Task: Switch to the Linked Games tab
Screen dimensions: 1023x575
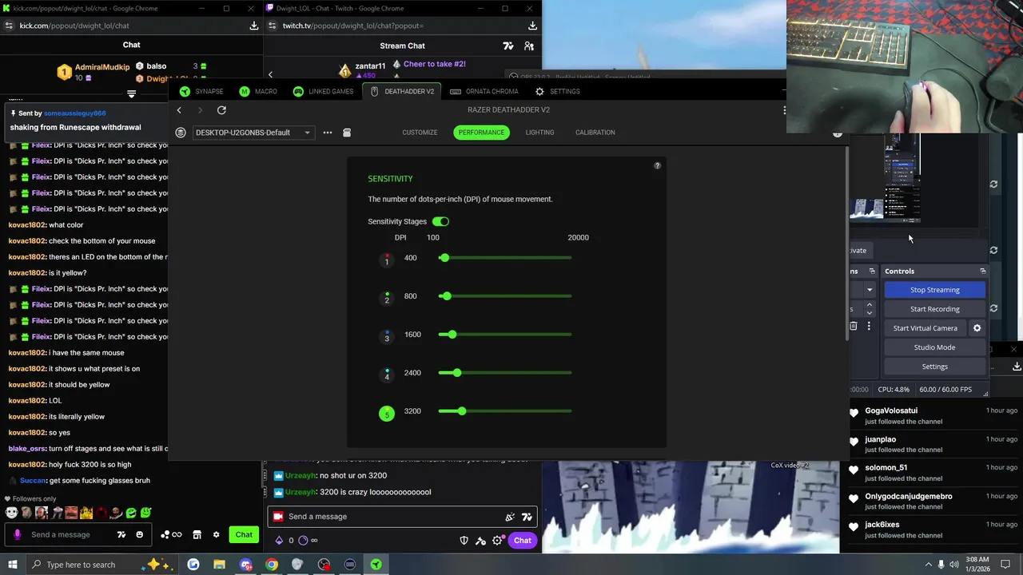Action: pyautogui.click(x=323, y=91)
